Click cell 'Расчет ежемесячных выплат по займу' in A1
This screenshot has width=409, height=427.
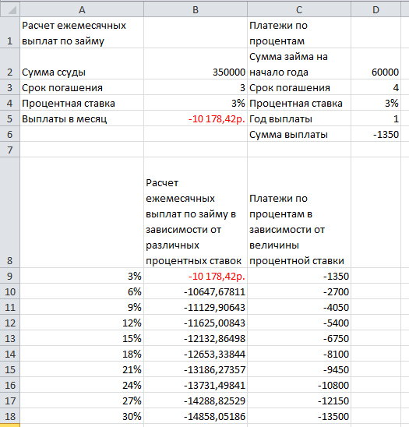82,33
